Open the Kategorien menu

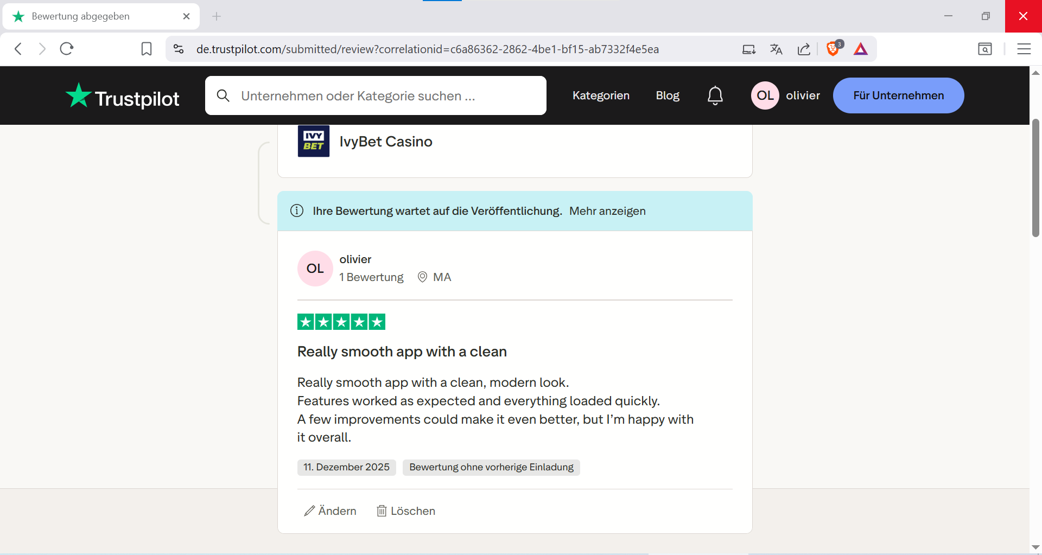click(x=601, y=95)
